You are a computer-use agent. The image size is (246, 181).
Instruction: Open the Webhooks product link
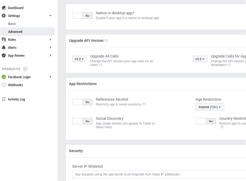(15, 85)
